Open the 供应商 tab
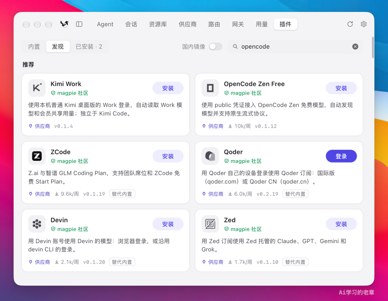388x301 pixels. [188, 24]
